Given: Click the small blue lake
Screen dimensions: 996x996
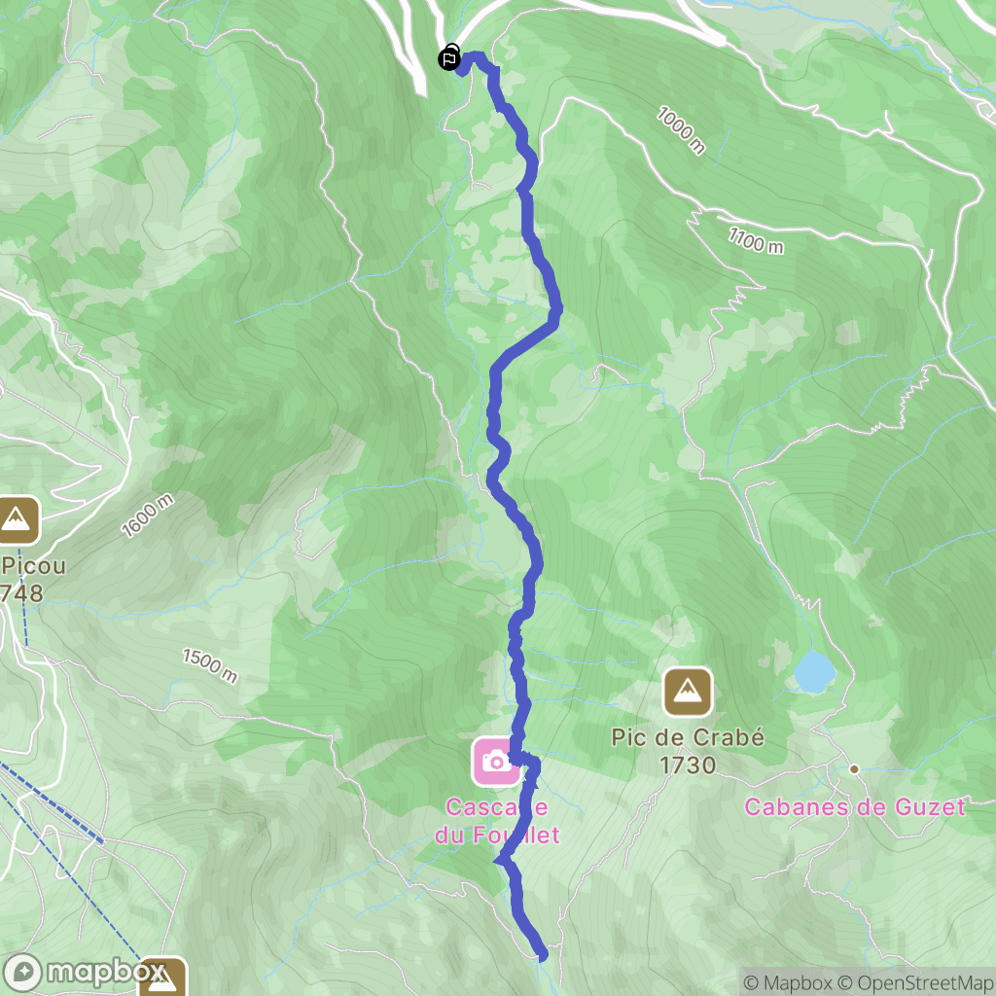Looking at the screenshot, I should 814,671.
